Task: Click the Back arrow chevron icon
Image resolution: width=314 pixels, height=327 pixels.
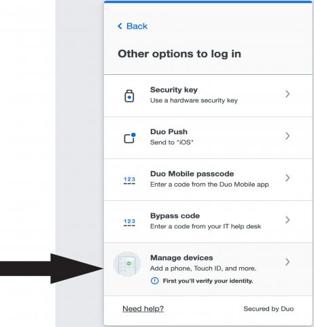Action: (120, 26)
